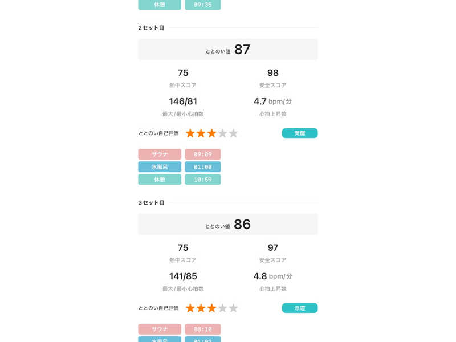Rate 3セット目 with the fifth star
The height and width of the screenshot is (342, 456).
coord(233,308)
